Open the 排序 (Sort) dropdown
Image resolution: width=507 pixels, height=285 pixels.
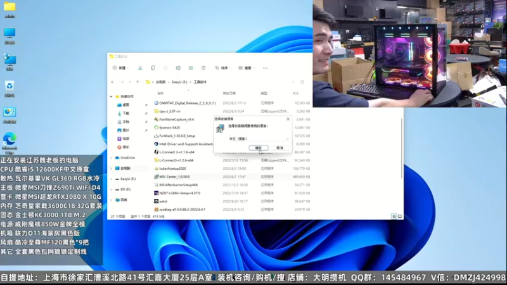pyautogui.click(x=223, y=68)
